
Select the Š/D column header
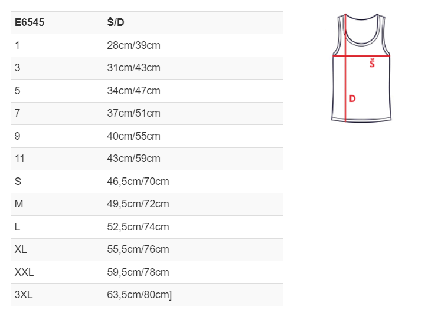point(116,22)
